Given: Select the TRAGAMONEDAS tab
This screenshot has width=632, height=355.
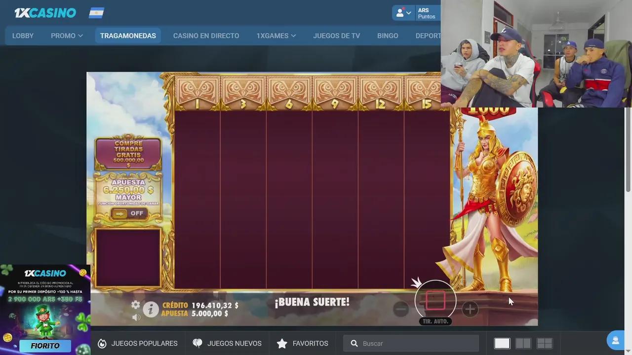Looking at the screenshot, I should tap(128, 35).
